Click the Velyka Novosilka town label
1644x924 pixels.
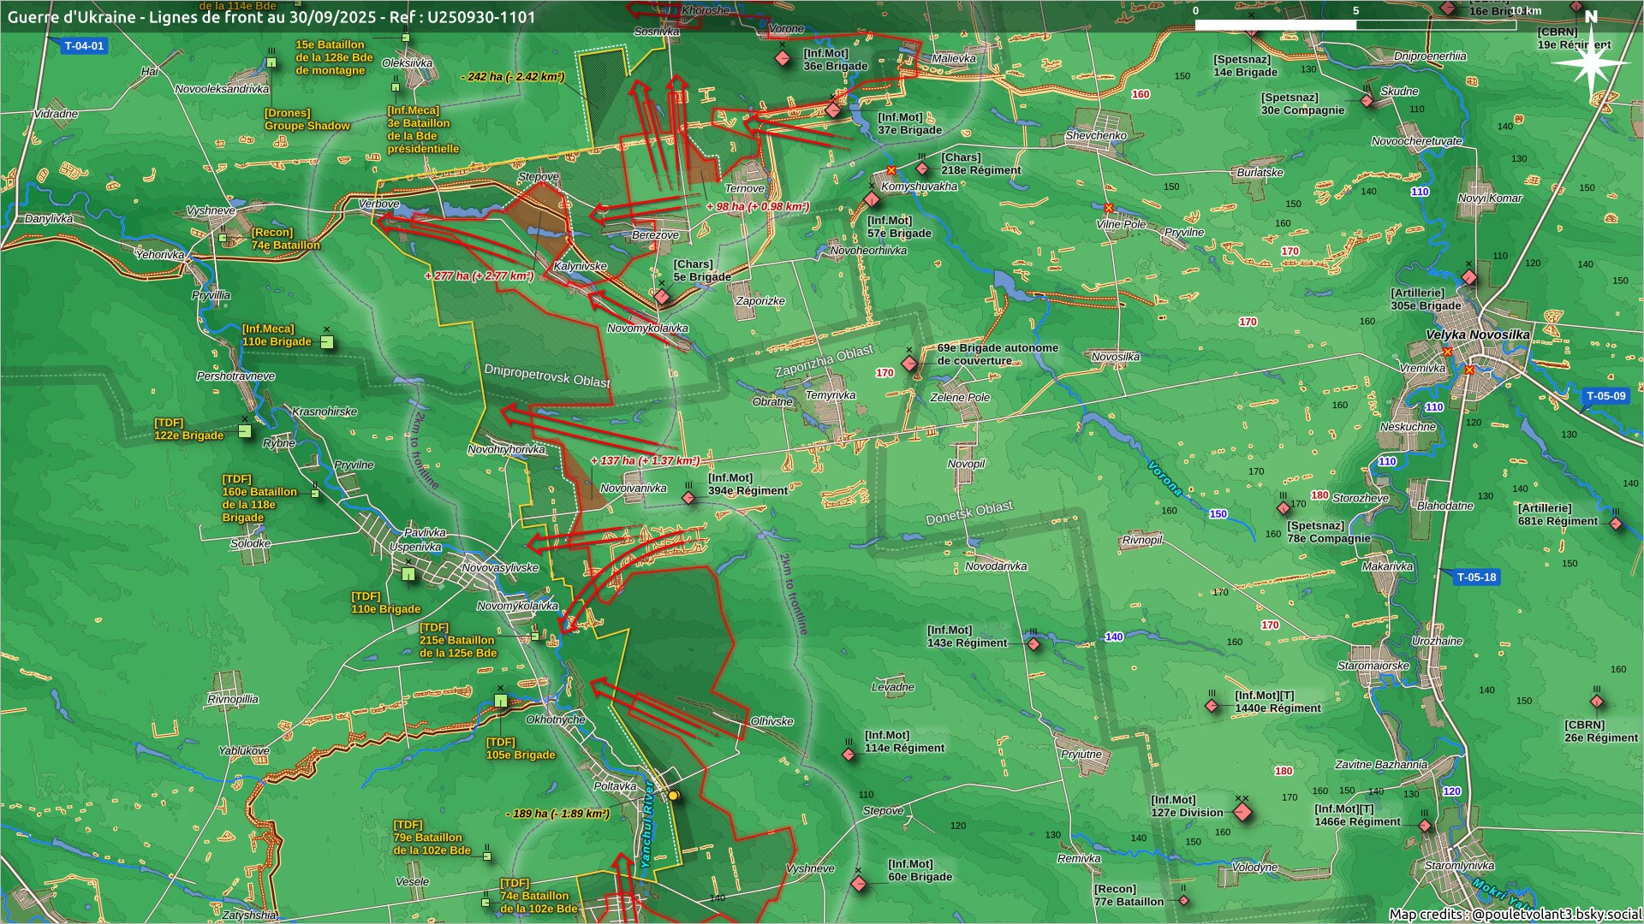(x=1477, y=335)
